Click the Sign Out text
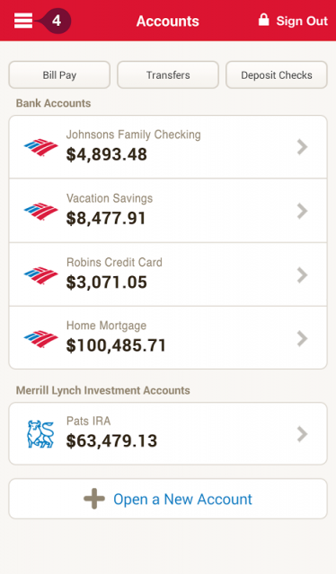This screenshot has height=574, width=336. [302, 21]
